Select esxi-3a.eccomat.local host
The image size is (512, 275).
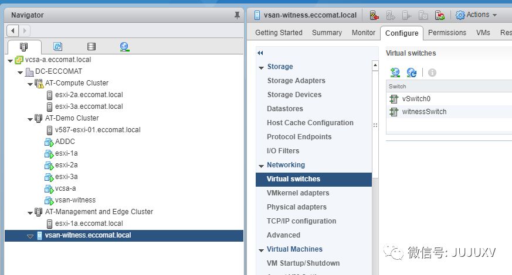89,106
